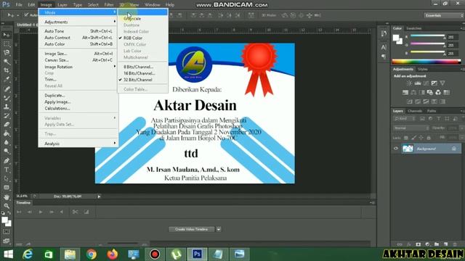The height and width of the screenshot is (261, 465).
Task: Click the Create new layer icon
Action: click(445, 244)
